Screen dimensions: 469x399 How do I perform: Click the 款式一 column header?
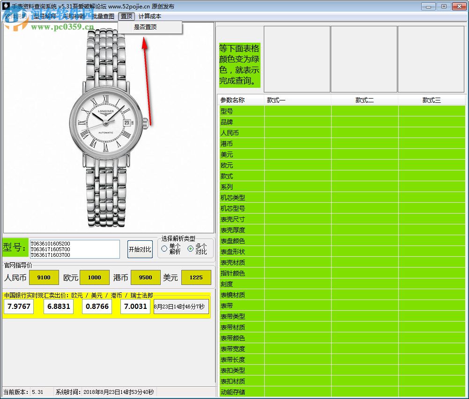click(298, 100)
